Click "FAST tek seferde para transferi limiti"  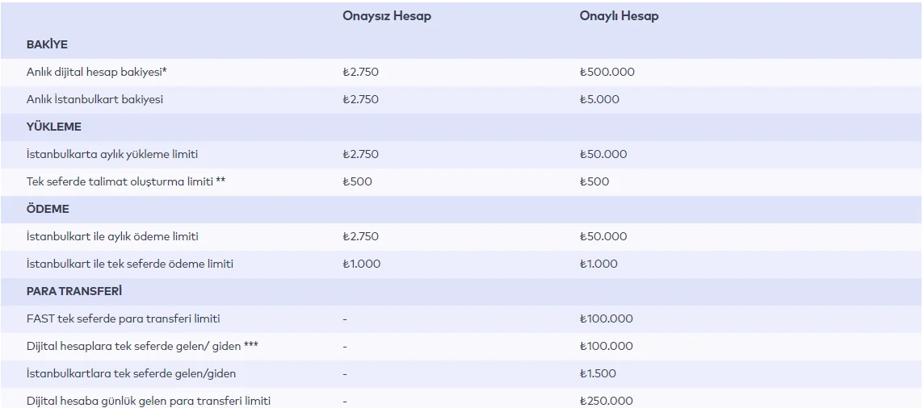pyautogui.click(x=123, y=318)
